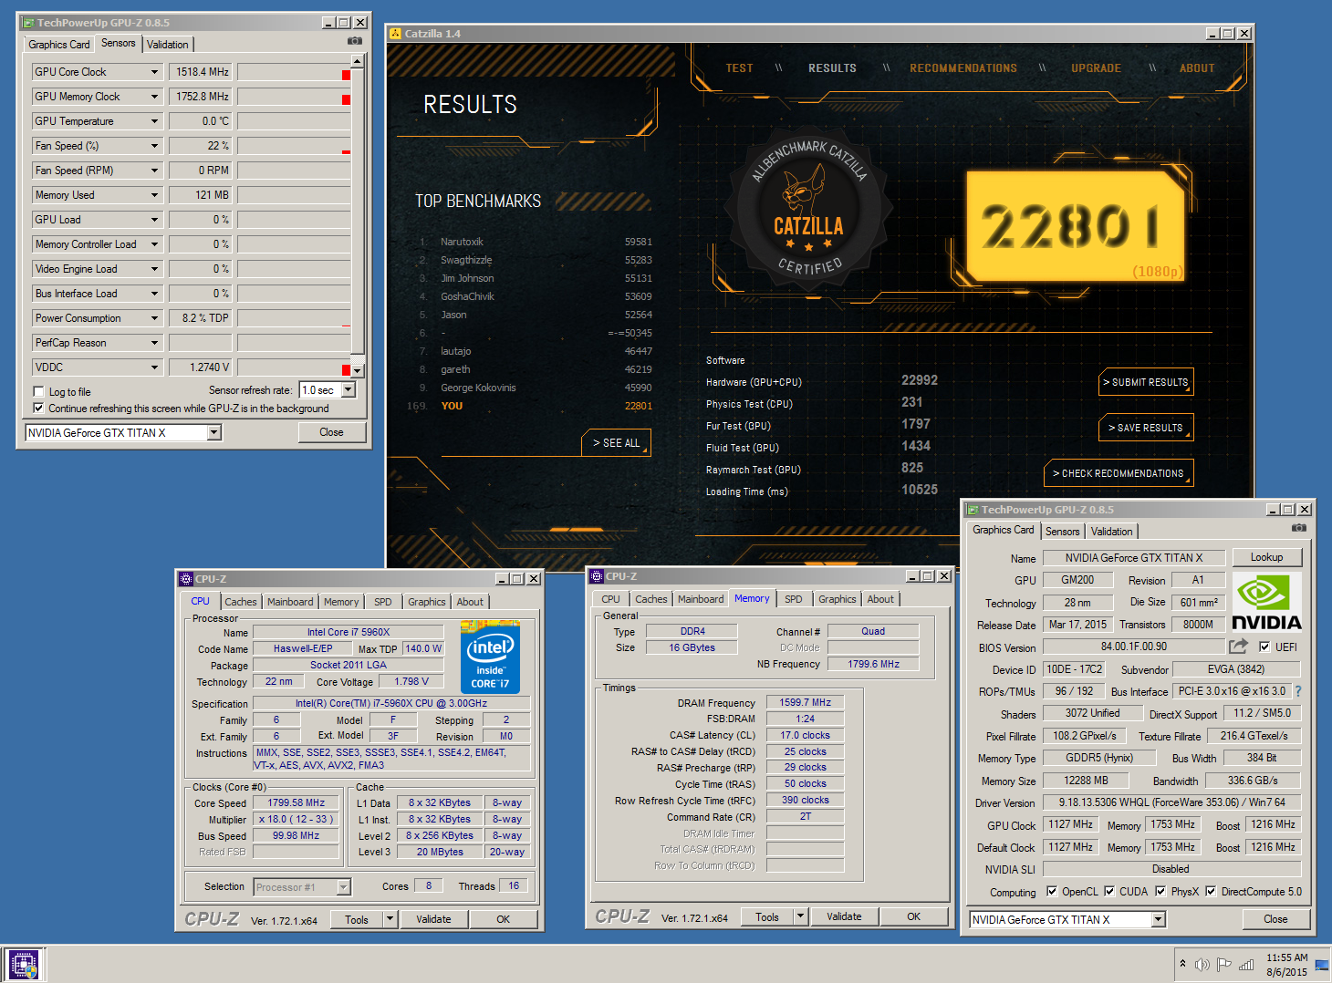Open the RECOMMENDATIONS tab in Catzilla
The width and height of the screenshot is (1332, 983).
(963, 68)
